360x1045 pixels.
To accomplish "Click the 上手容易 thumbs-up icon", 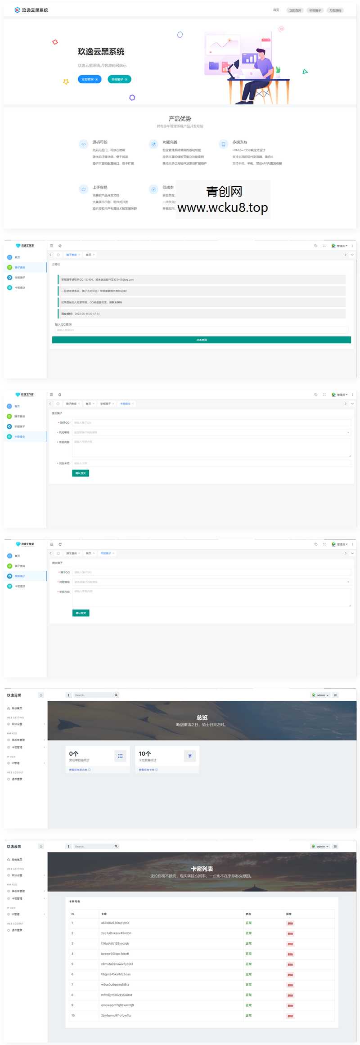I will [83, 189].
